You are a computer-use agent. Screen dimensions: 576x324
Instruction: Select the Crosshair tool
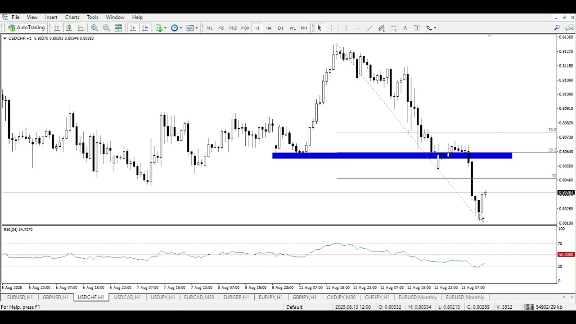tap(332, 28)
